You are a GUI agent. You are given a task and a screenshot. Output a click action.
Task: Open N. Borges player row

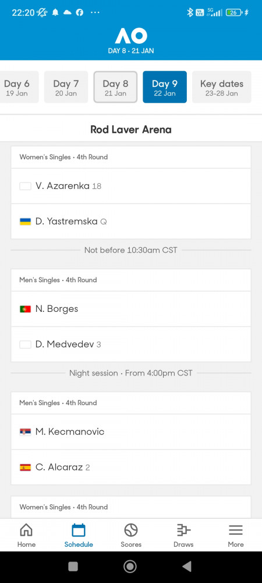click(x=131, y=309)
